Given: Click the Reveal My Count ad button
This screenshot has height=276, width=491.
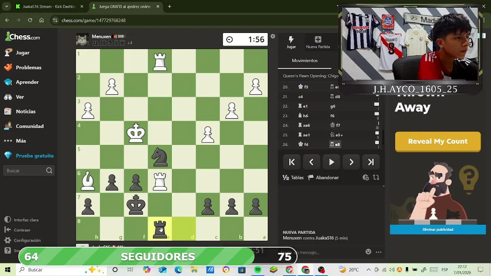Looking at the screenshot, I should (438, 141).
